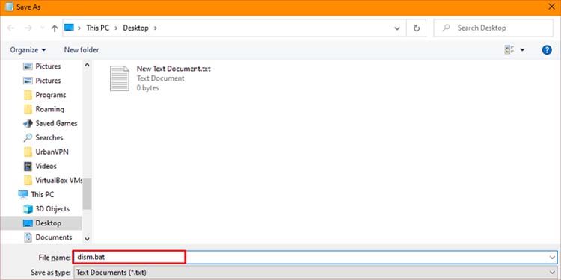Image resolution: width=561 pixels, height=280 pixels.
Task: Click the New Text Document.txt file name
Action: pos(174,69)
